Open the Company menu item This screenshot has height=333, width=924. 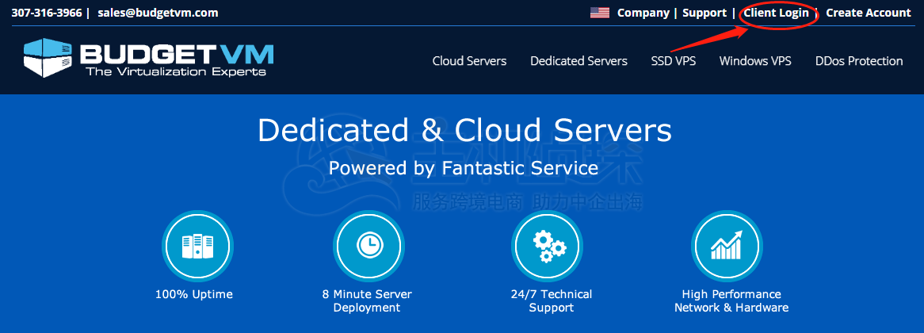click(x=643, y=13)
